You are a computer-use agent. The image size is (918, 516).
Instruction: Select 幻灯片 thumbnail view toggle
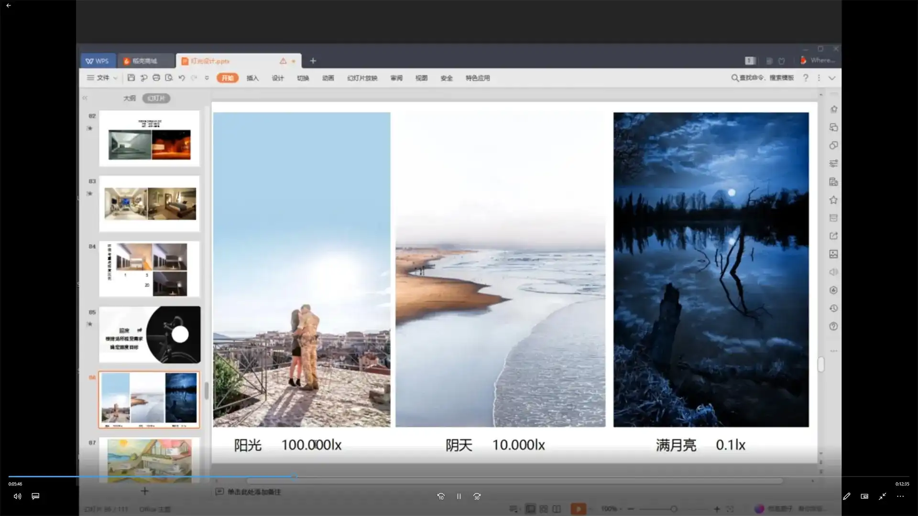coord(156,98)
